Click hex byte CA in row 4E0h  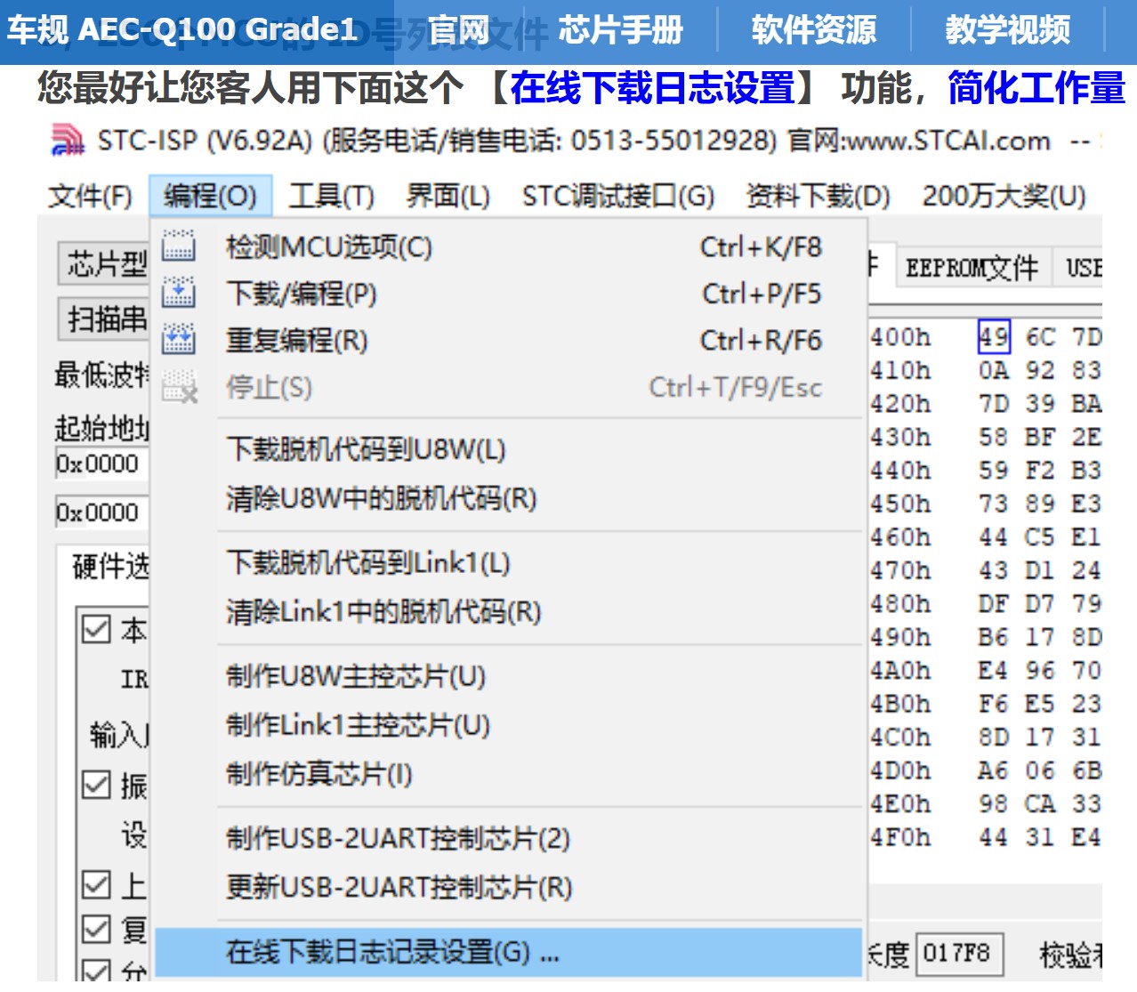coord(1040,803)
